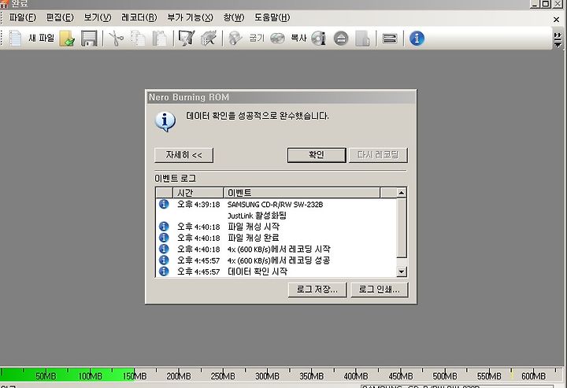Click the 'Nero Burning ROM' dialog title bar
This screenshot has width=567, height=388.
[x=281, y=97]
